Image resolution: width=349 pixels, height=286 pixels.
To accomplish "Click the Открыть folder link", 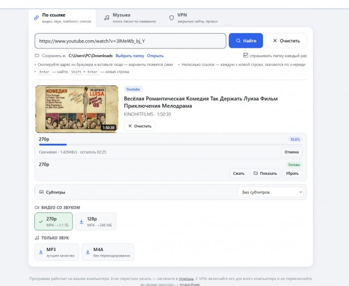I will 155,56.
